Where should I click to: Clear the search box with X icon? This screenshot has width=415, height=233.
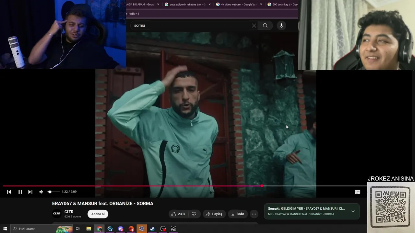(254, 26)
